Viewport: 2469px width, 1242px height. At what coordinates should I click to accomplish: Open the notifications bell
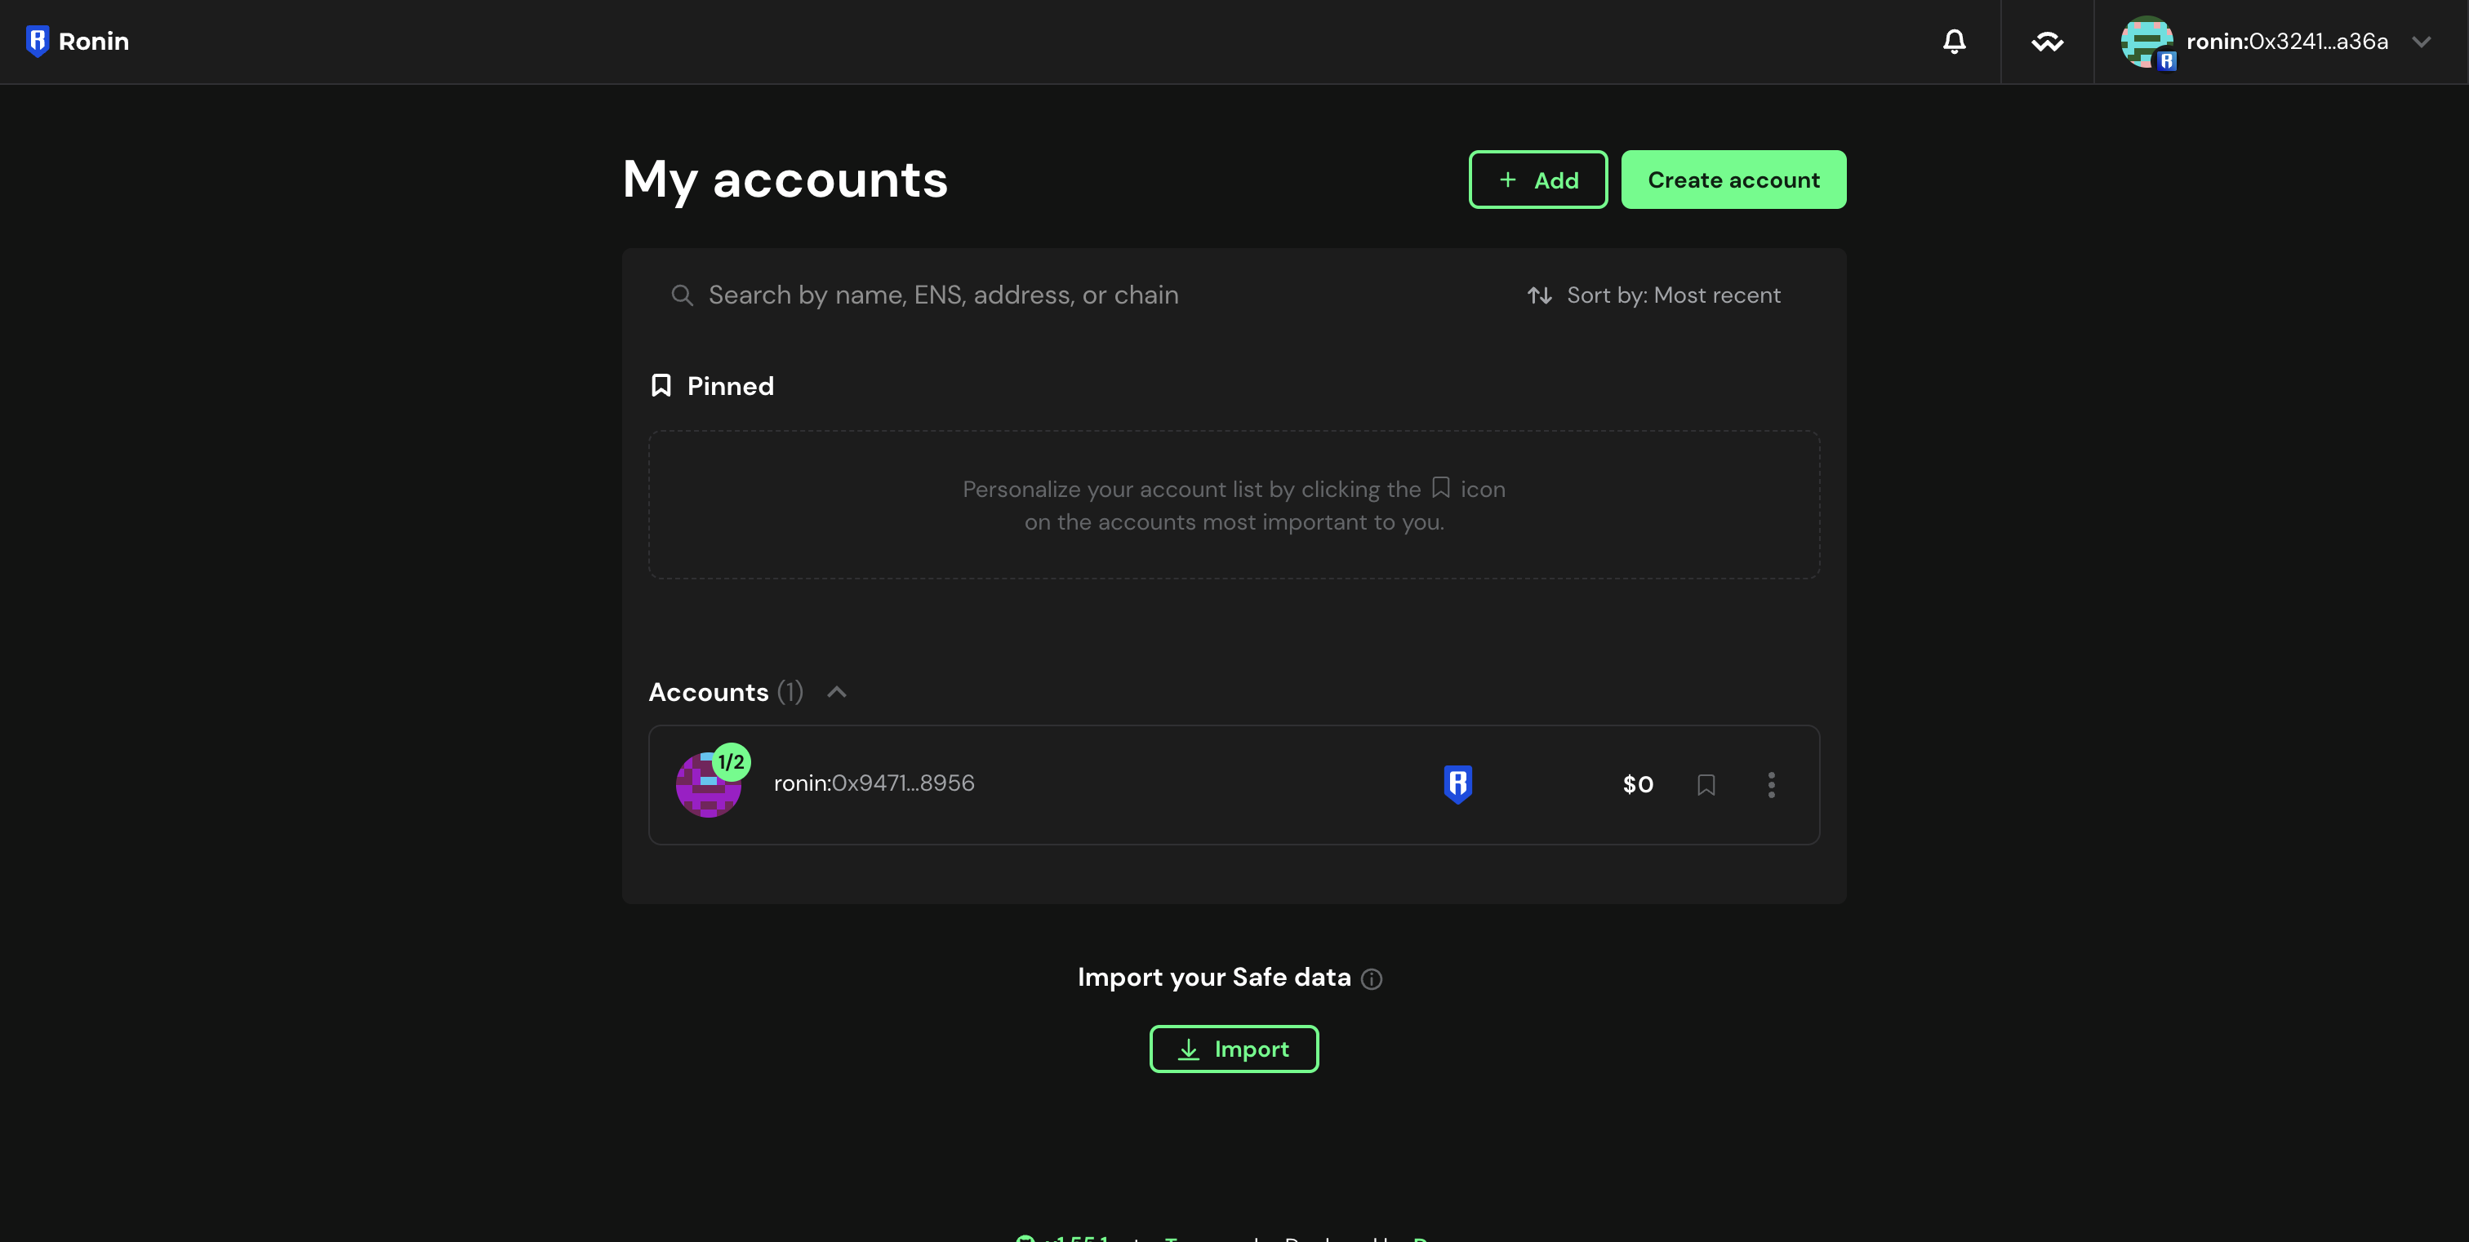1955,41
